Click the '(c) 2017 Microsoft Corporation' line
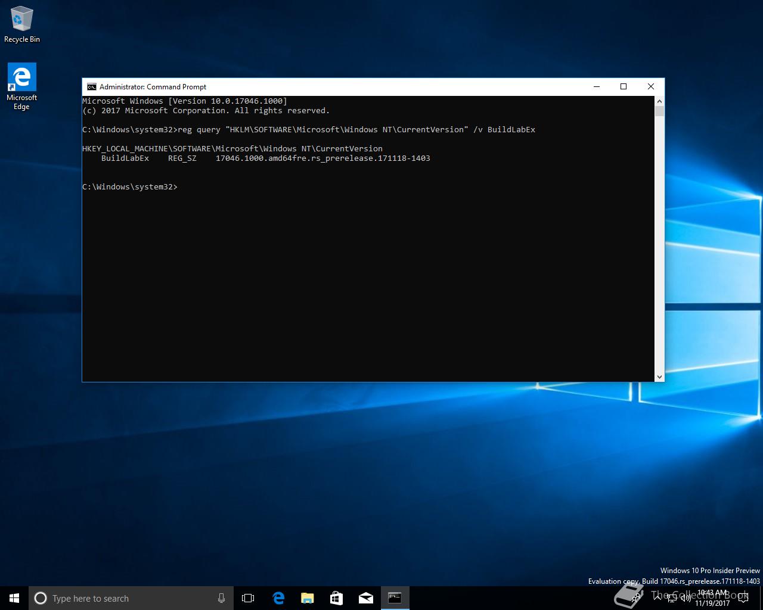This screenshot has width=763, height=610. [x=206, y=110]
